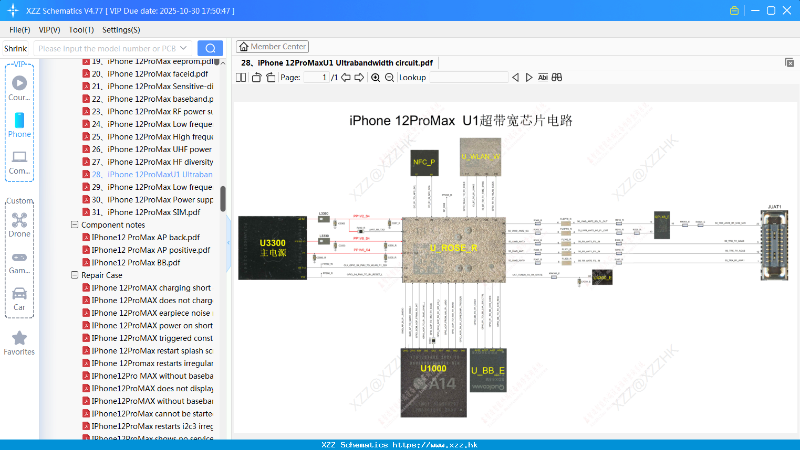Select the Computer category
Viewport: 800px width, 450px height.
19,163
